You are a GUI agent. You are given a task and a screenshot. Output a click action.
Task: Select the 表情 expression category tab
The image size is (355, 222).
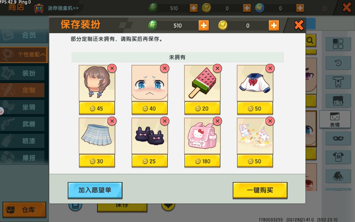pyautogui.click(x=335, y=119)
